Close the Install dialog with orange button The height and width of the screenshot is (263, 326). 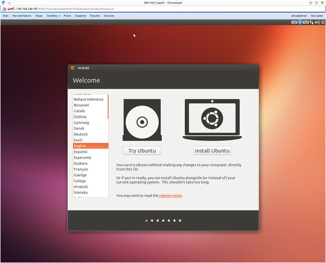click(72, 68)
